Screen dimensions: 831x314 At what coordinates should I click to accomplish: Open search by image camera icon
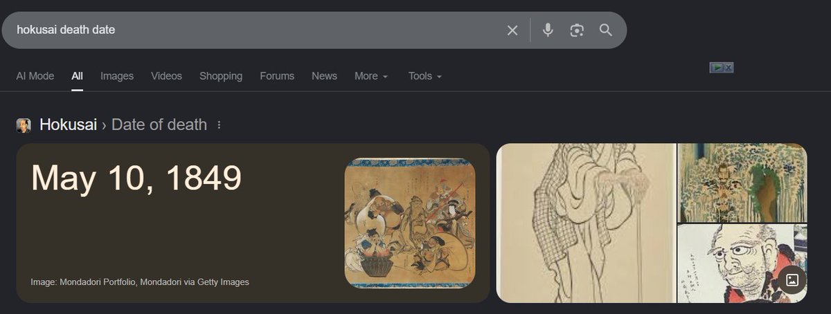pos(577,30)
